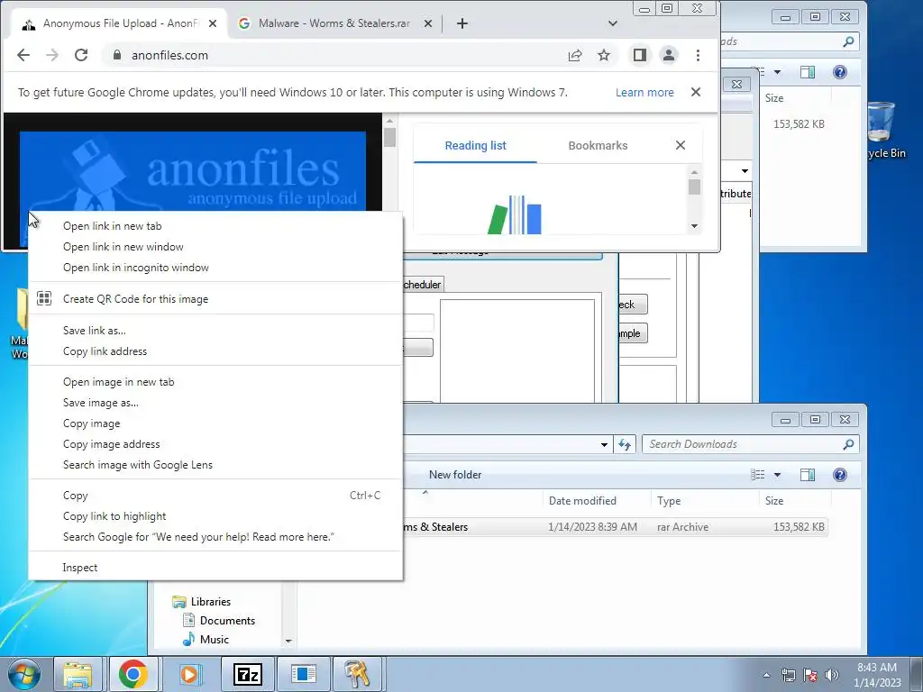Image resolution: width=923 pixels, height=692 pixels.
Task: Click New folder in Downloads window
Action: 455,475
